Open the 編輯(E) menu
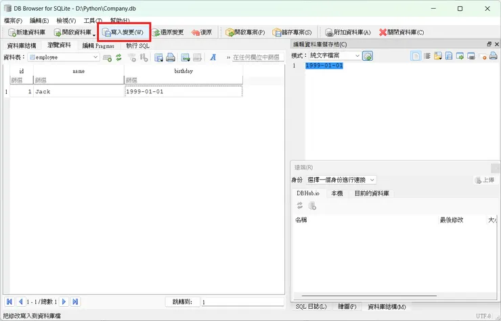The width and height of the screenshot is (501, 321). pyautogui.click(x=39, y=21)
